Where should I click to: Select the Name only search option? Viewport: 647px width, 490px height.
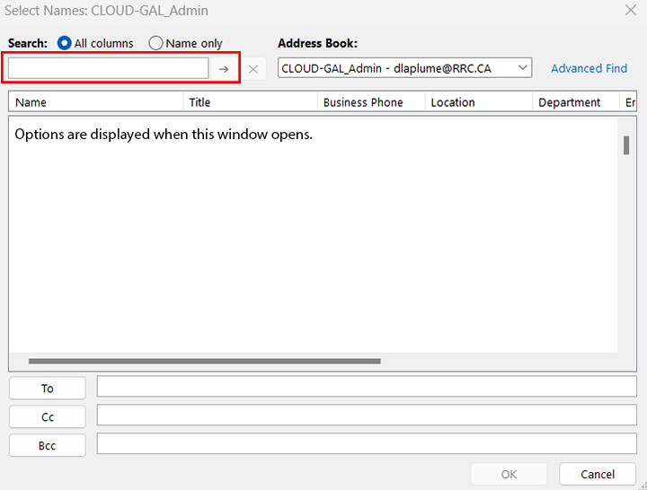[x=156, y=43]
